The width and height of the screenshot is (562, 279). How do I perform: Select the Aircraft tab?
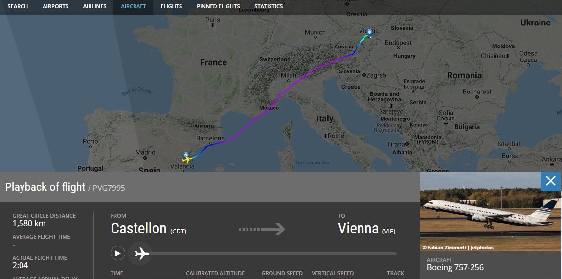point(133,6)
